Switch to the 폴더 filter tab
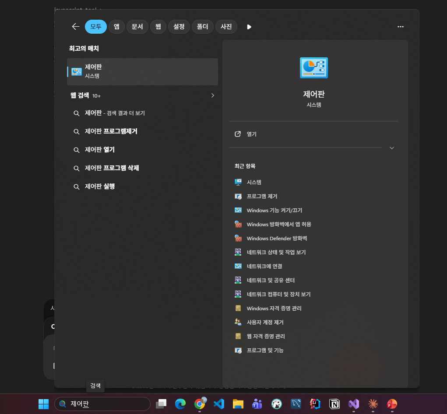The image size is (447, 414). click(202, 27)
